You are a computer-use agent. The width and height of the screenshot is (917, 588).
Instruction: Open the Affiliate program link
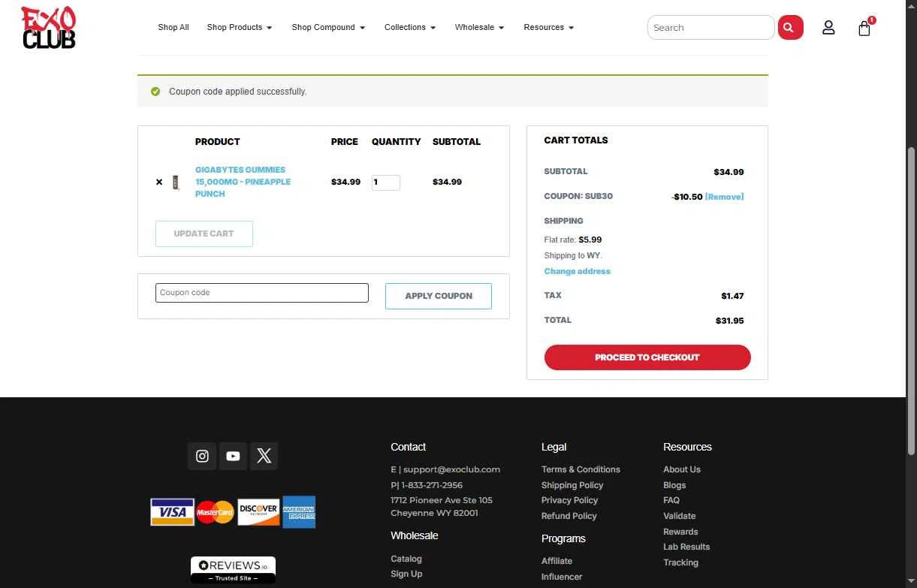tap(557, 561)
